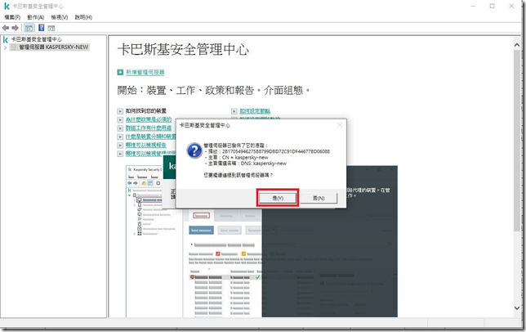The width and height of the screenshot is (526, 332).
Task: Click the Forward arrow toolbar icon
Action: pos(16,27)
